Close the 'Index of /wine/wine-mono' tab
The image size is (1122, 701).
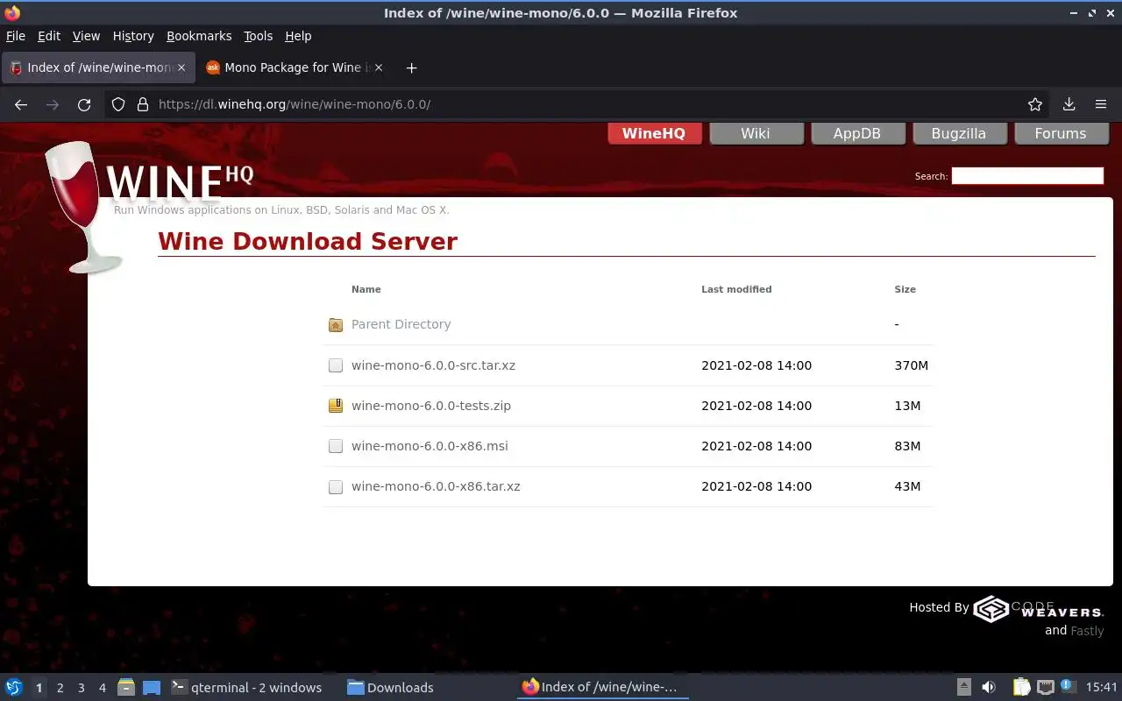click(x=181, y=67)
